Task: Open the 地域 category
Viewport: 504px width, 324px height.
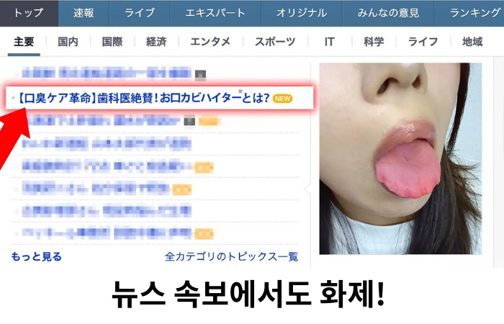Action: tap(472, 42)
